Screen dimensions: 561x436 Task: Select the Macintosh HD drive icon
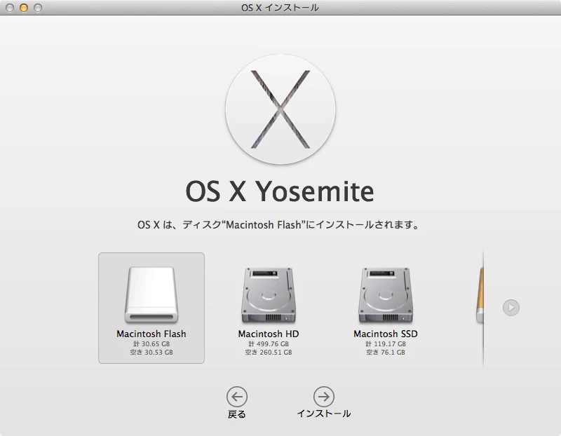click(x=269, y=294)
